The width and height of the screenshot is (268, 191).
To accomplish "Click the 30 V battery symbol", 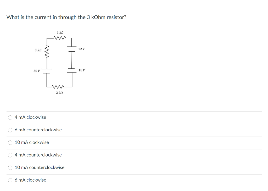I will [47, 71].
